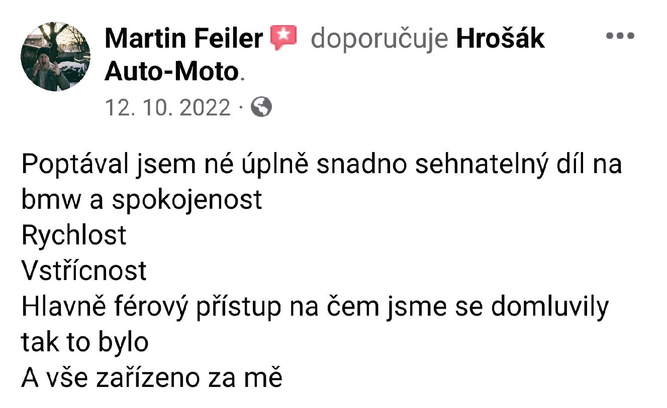Click the Vstřícnost line
The height and width of the screenshot is (408, 667).
click(84, 271)
